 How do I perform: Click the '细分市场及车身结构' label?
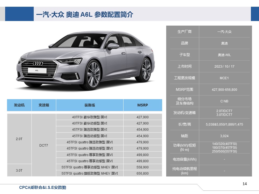point(185,101)
